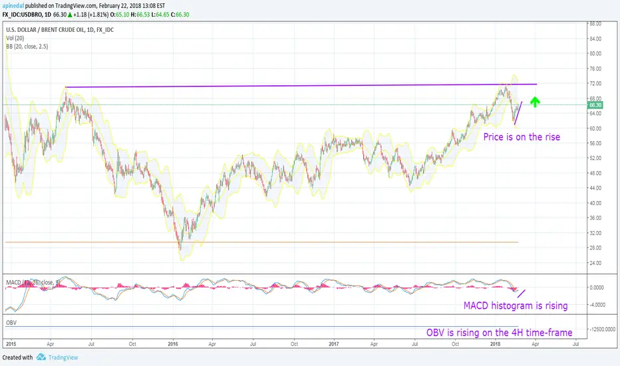Click the L:64.65 low value
This screenshot has width=620, height=366.
[x=160, y=15]
